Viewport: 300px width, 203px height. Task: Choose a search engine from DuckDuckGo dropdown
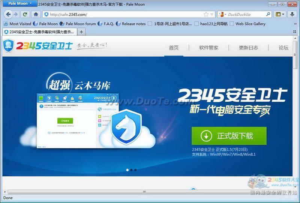[x=222, y=14]
